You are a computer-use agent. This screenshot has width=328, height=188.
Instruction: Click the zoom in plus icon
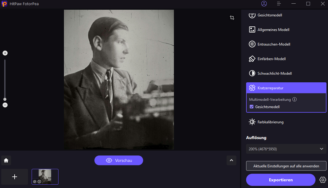point(5,53)
